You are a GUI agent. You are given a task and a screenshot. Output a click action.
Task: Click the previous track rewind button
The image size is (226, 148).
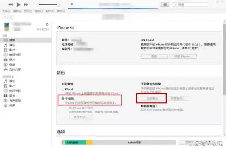[x=10, y=5]
